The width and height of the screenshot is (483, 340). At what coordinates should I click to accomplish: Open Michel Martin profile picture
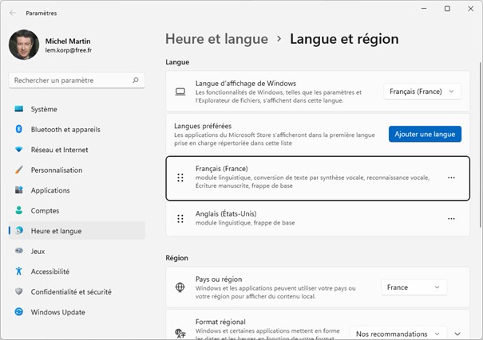pos(24,45)
